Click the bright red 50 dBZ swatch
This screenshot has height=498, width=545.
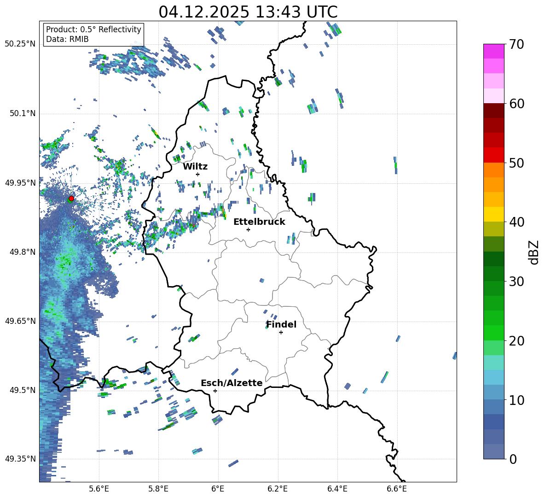[x=494, y=155]
